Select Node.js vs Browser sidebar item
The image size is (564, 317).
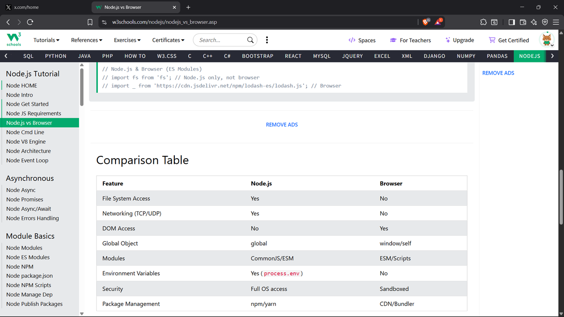[x=39, y=123]
